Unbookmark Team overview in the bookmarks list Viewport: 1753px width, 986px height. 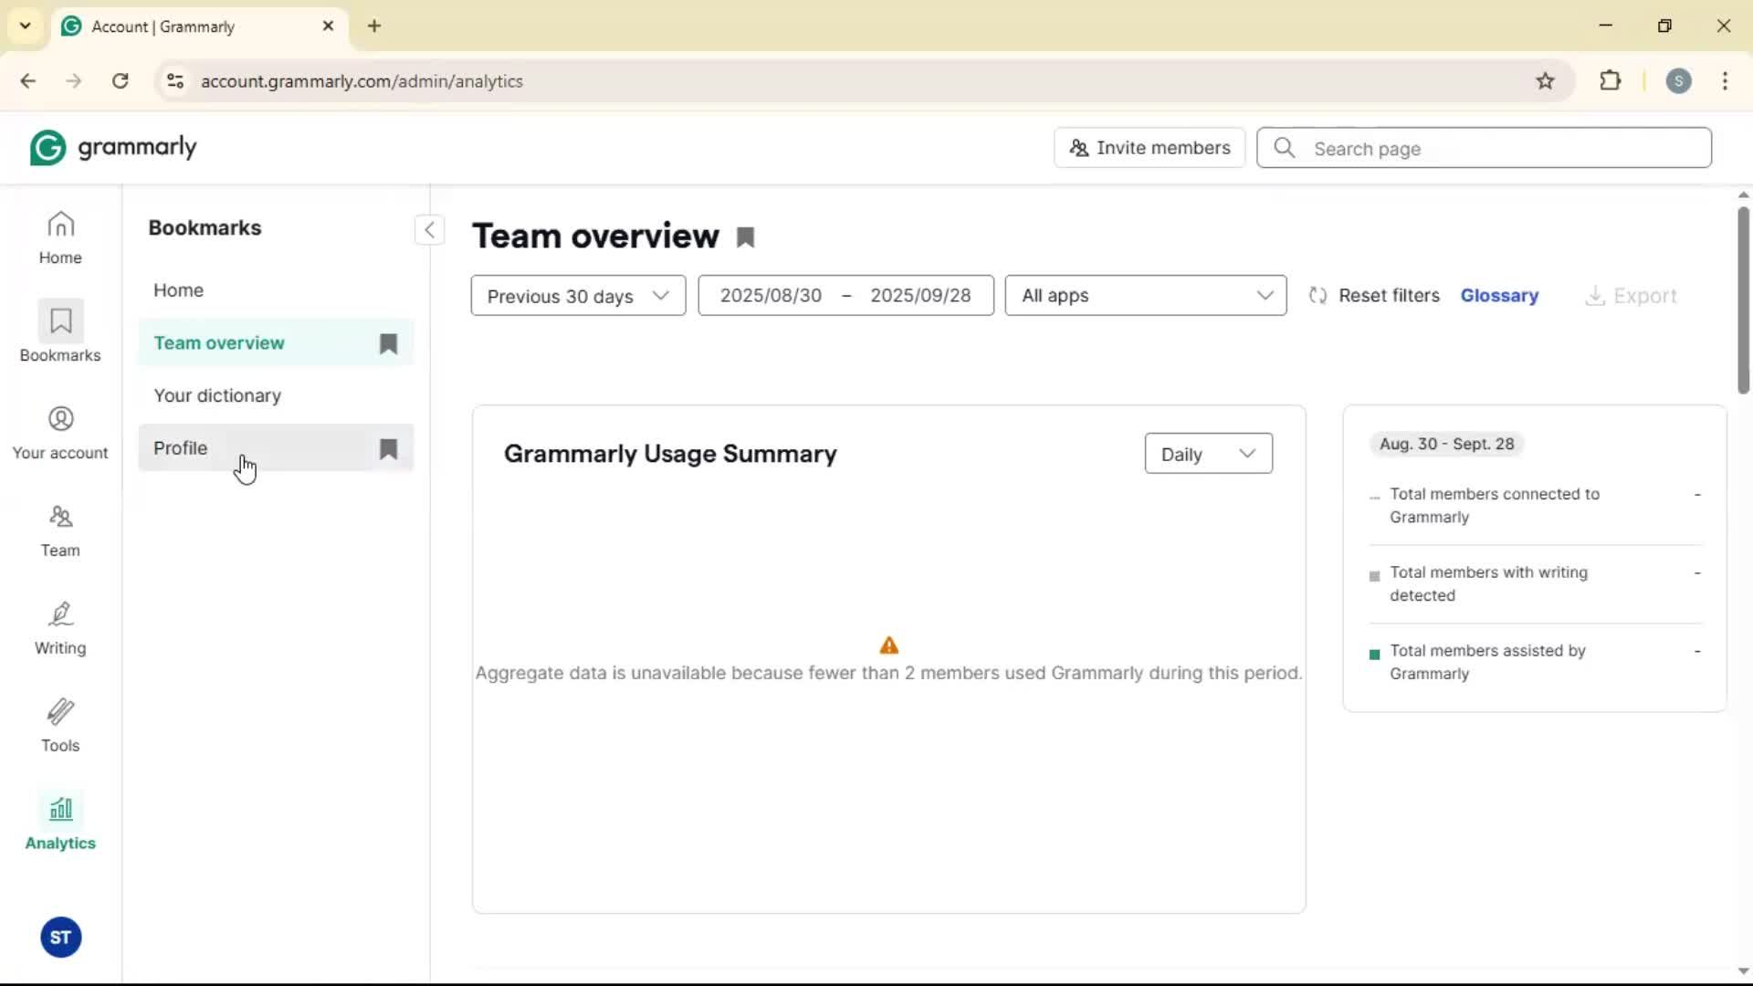(x=388, y=343)
